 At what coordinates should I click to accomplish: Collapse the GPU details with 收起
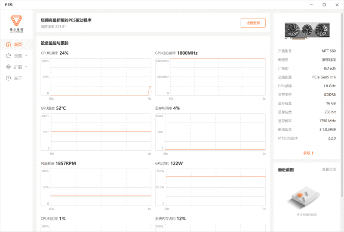tap(308, 153)
